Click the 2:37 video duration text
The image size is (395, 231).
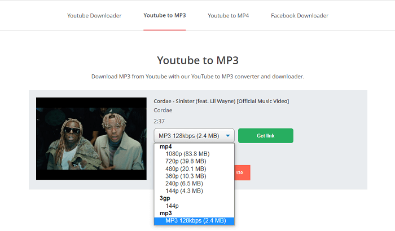point(160,121)
